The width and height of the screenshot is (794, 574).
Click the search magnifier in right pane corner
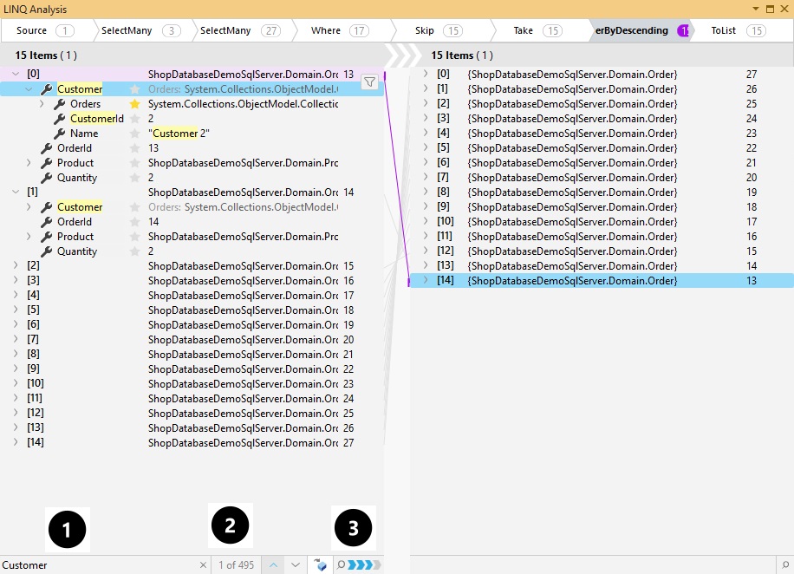(784, 564)
